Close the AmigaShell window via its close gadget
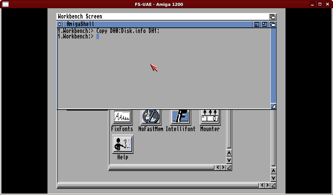Image resolution: width=333 pixels, height=195 pixels. [x=60, y=24]
